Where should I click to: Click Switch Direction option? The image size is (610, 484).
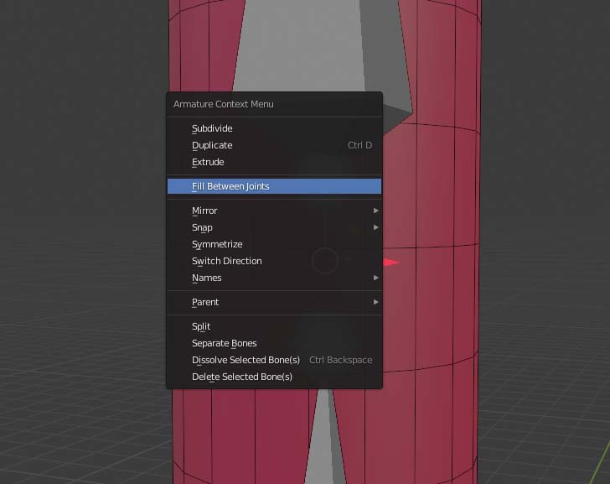[226, 261]
